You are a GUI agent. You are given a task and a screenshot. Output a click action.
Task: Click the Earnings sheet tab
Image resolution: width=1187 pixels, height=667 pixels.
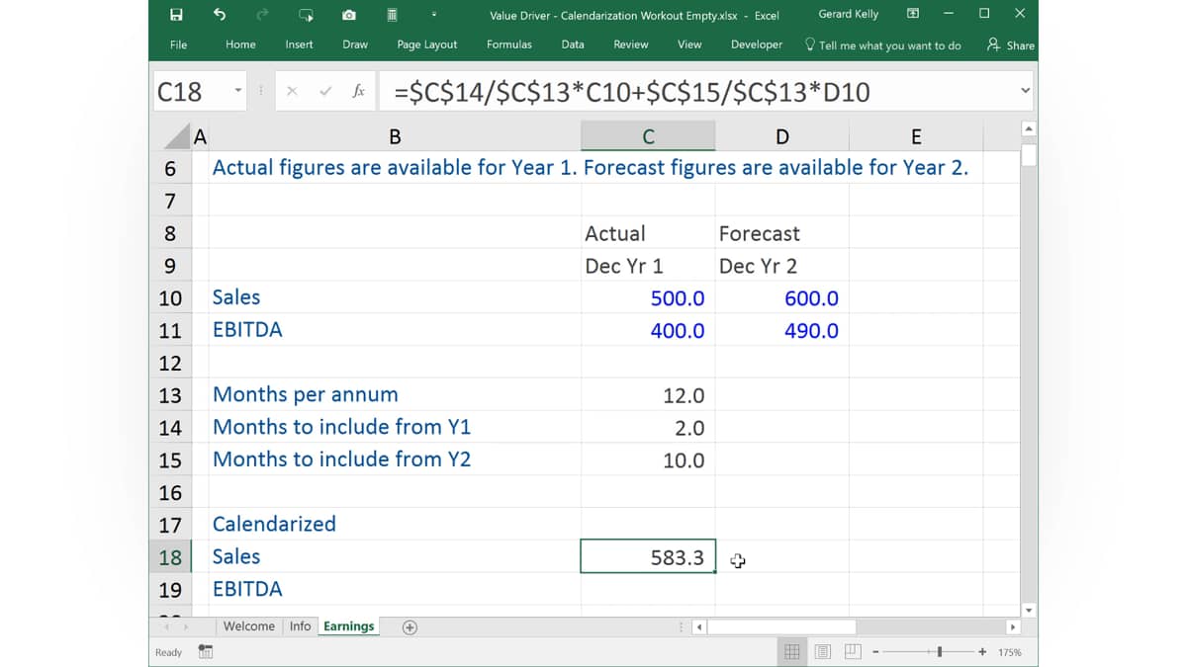pos(349,626)
